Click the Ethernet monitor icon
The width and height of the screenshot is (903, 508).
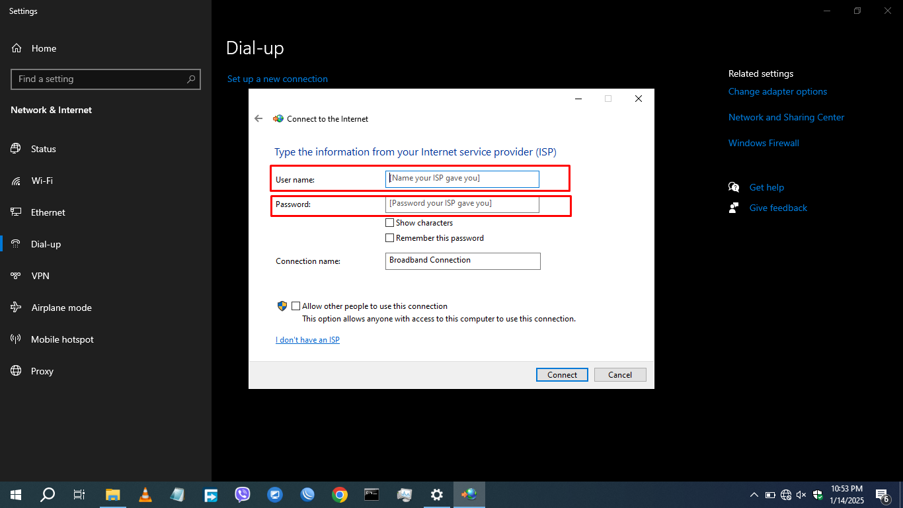16,212
